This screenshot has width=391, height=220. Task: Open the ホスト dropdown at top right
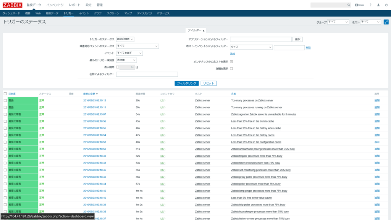(370, 22)
